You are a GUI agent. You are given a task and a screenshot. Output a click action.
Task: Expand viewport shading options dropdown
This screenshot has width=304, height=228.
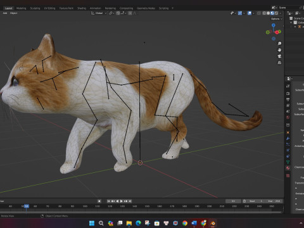tap(281, 13)
